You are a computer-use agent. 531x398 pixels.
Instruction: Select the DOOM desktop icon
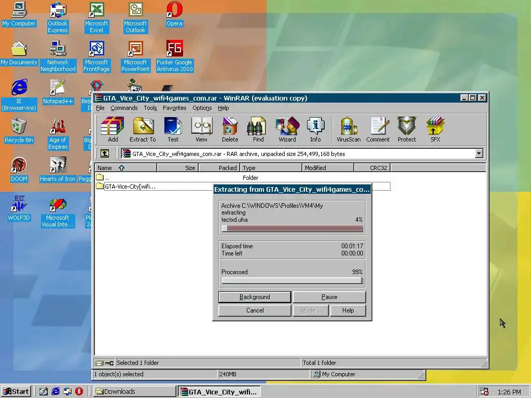19,170
